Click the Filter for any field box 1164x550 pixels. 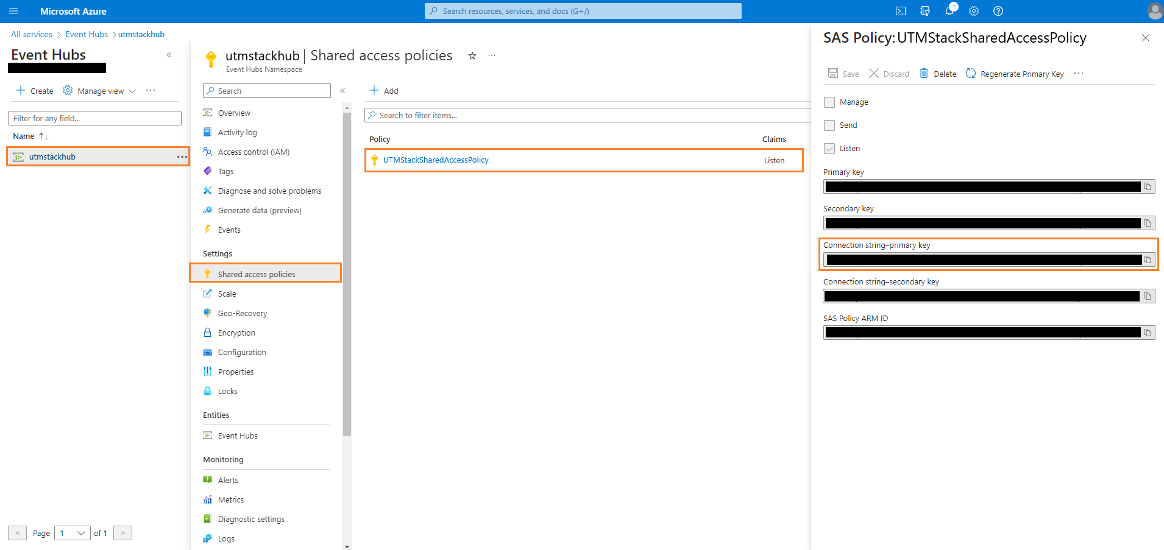point(94,118)
